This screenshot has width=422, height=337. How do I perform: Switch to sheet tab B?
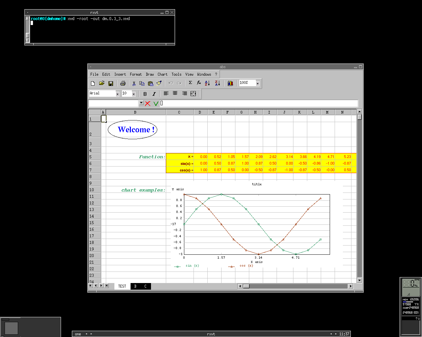pyautogui.click(x=135, y=286)
